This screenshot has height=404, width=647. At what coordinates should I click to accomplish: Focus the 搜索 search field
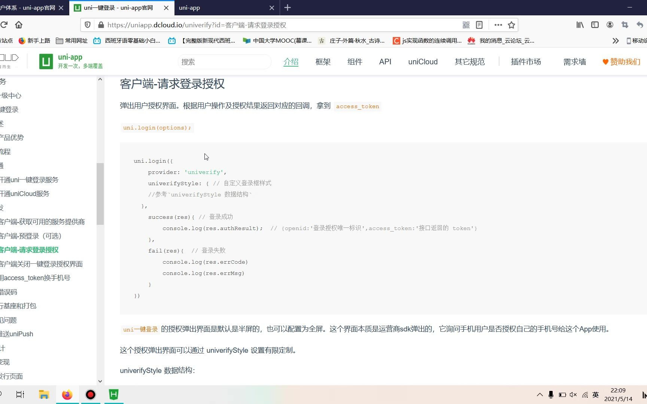tap(224, 62)
